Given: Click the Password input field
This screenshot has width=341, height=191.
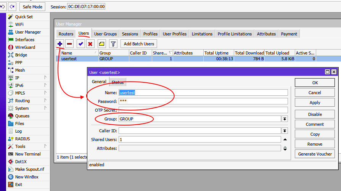Looking at the screenshot, I should tap(203, 101).
